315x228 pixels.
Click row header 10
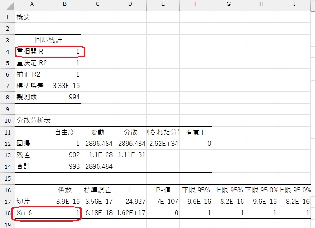point(7,121)
